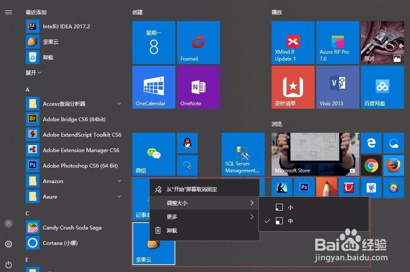Click the letter A section header
This screenshot has width=410, height=272.
pos(28,90)
